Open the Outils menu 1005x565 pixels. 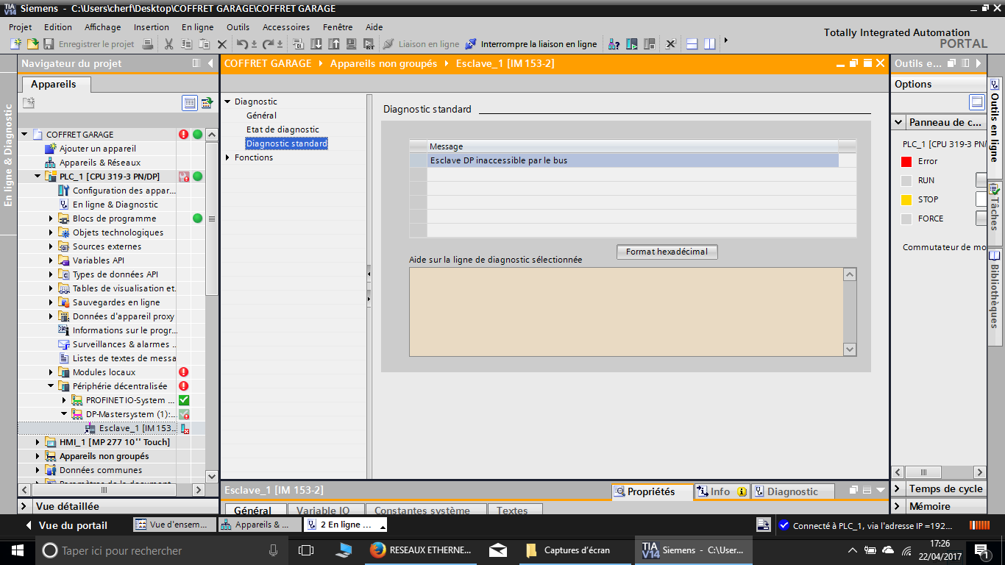click(x=238, y=27)
